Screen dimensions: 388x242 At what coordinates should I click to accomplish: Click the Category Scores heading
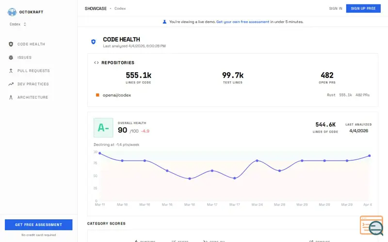(x=106, y=224)
